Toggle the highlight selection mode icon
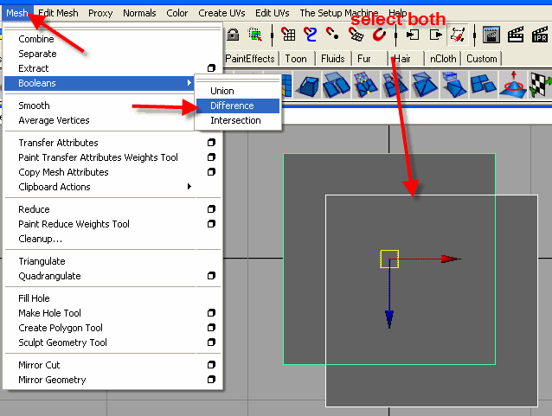 pos(255,35)
